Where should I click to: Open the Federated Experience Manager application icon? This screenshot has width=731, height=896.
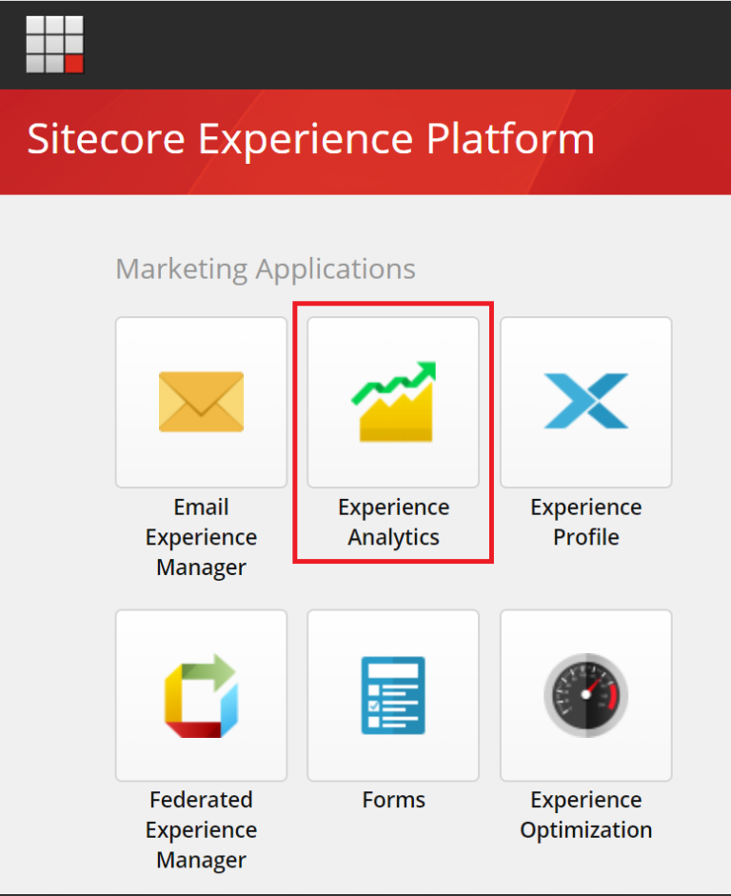[x=201, y=694]
